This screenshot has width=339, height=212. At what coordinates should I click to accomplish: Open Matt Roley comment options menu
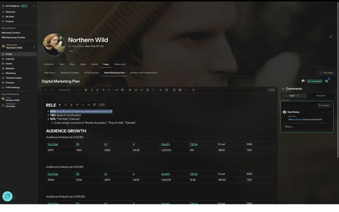[329, 112]
